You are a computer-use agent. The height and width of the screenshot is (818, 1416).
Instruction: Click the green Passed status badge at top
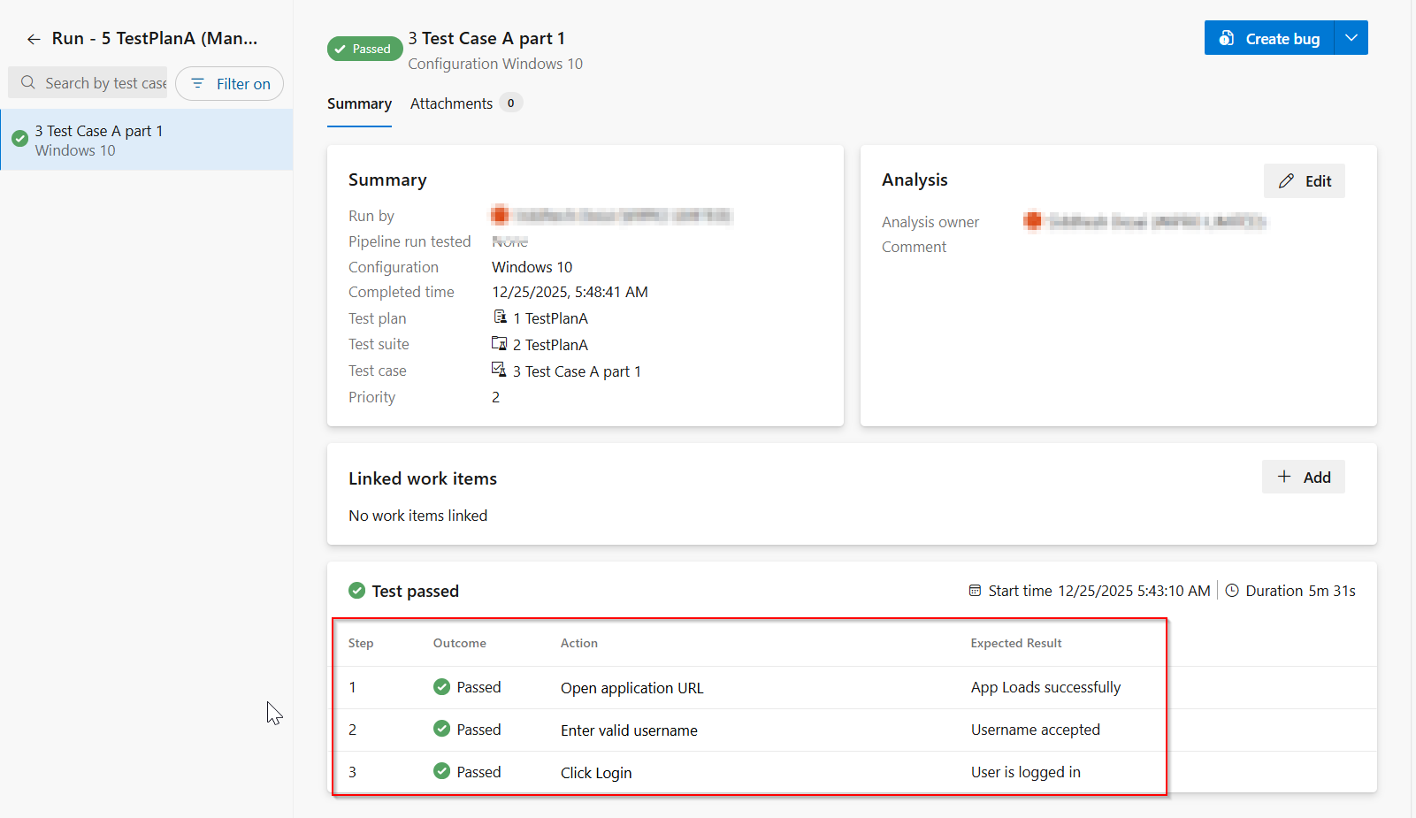click(x=364, y=49)
